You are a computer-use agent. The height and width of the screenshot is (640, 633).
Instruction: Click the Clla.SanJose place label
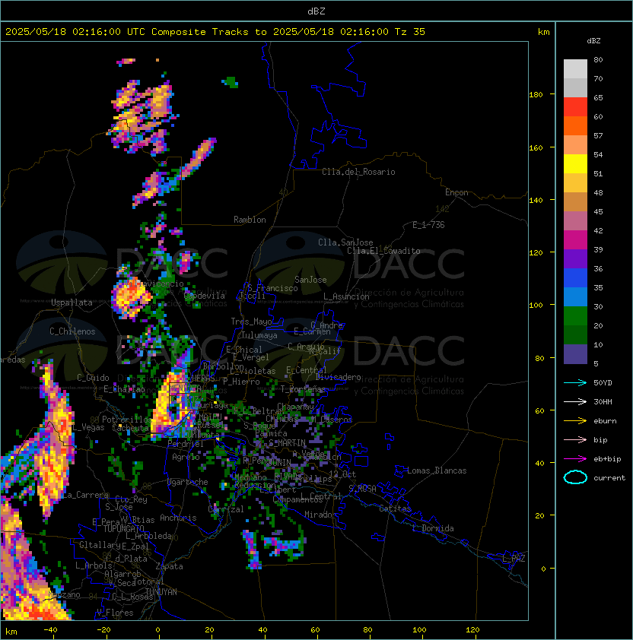345,242
